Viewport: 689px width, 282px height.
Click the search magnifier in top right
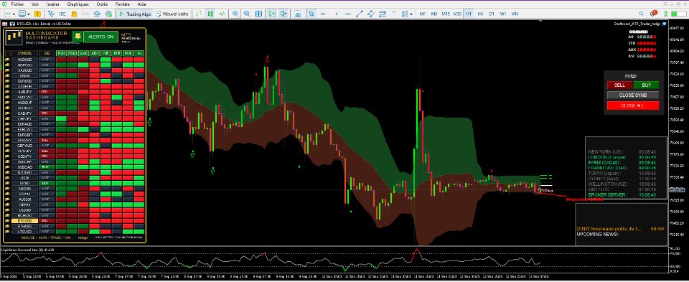[x=641, y=14]
